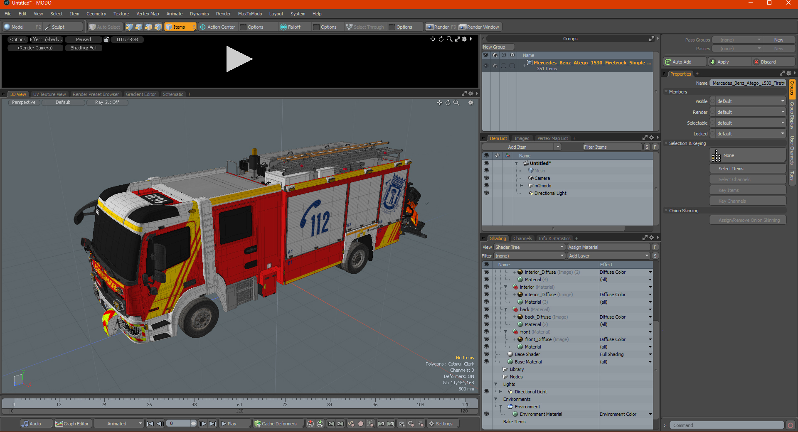Select Vertices selection mode cube icon

(129, 27)
